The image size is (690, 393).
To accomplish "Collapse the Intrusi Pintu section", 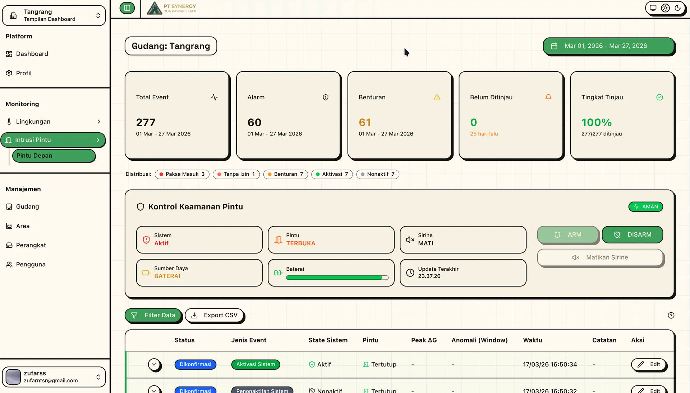I will tap(53, 140).
